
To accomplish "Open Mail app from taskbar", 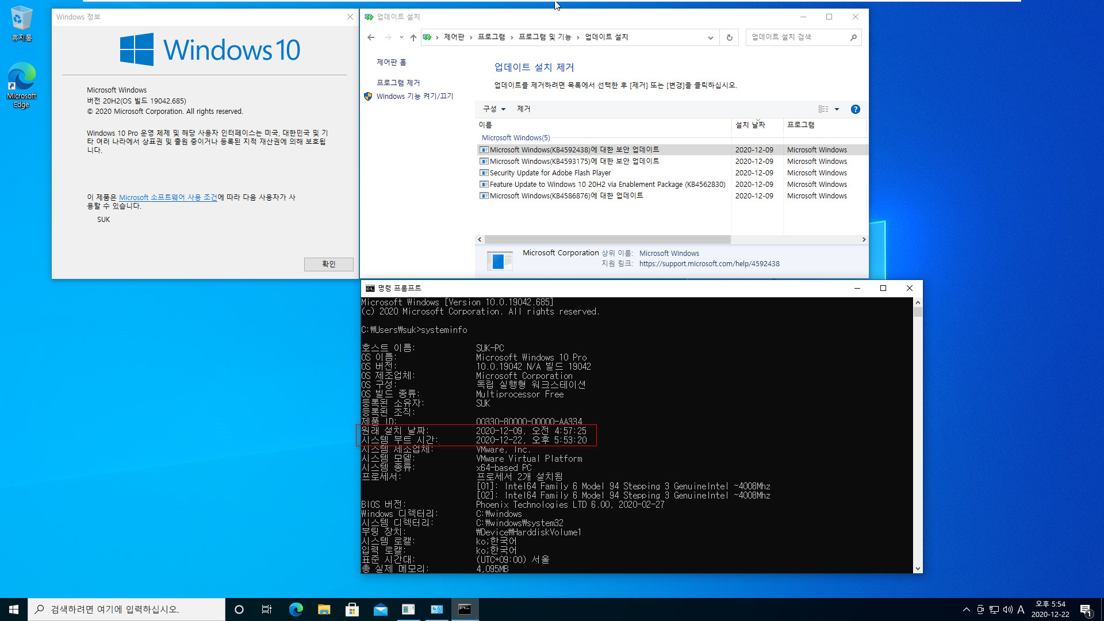I will pyautogui.click(x=380, y=609).
